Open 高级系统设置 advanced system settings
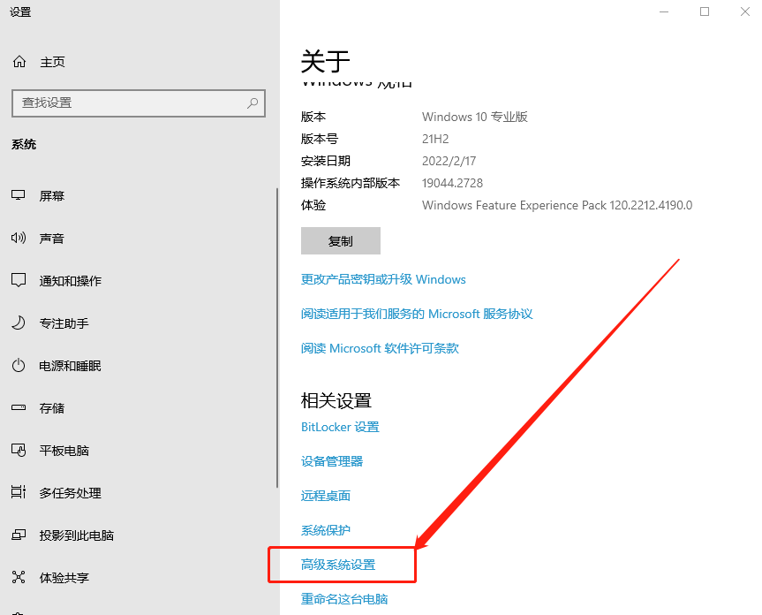Screen dimensions: 762x615 340,563
